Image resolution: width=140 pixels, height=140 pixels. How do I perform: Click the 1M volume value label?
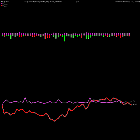point(134,101)
